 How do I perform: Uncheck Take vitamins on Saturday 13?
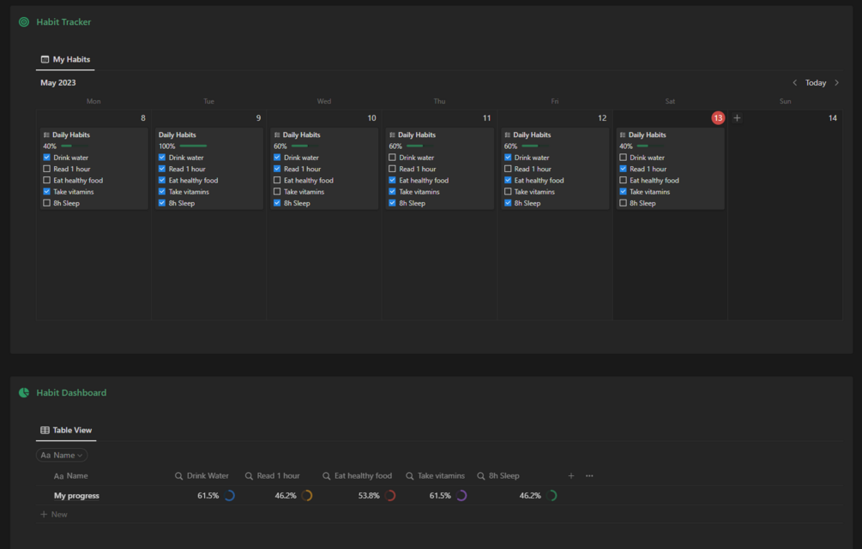[623, 192]
